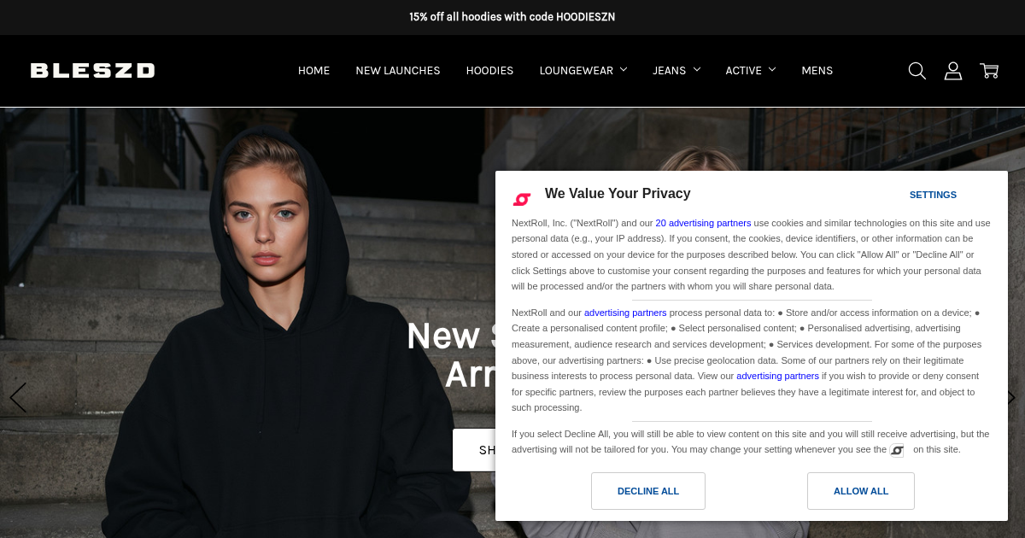1025x538 pixels.
Task: Open privacy Settings link
Action: [933, 195]
